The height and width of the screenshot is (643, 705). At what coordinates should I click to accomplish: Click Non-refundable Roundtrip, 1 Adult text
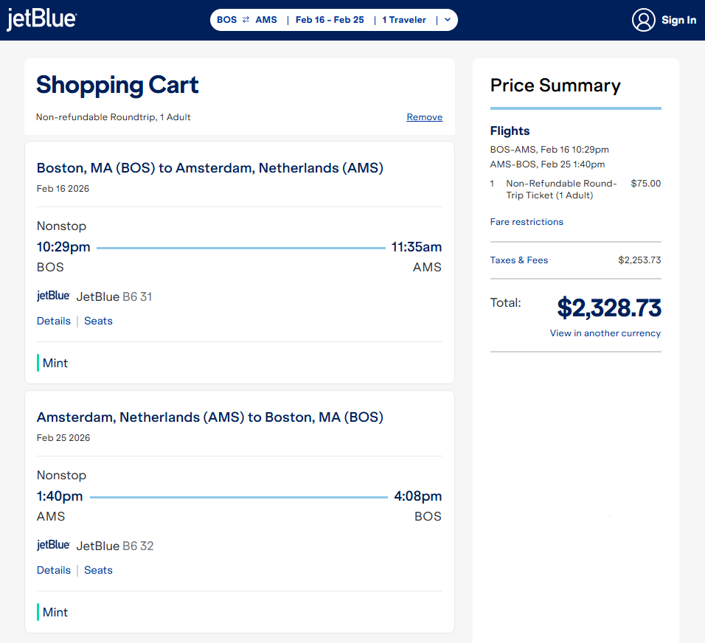pos(114,117)
